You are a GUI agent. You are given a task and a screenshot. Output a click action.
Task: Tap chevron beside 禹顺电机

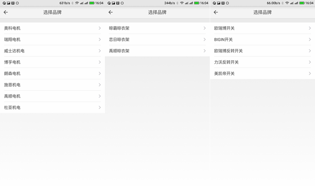click(x=100, y=96)
